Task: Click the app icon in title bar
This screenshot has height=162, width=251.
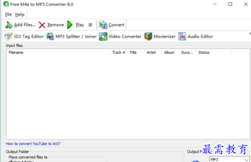Action: pyautogui.click(x=6, y=4)
